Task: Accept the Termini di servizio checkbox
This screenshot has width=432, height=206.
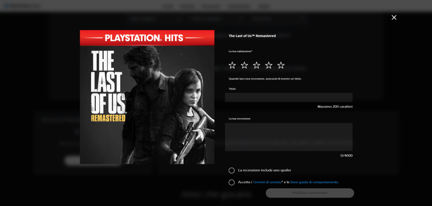Action: point(232,182)
